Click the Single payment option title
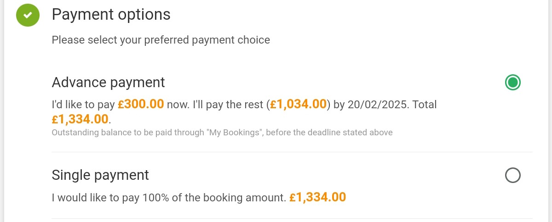The height and width of the screenshot is (222, 552). pos(100,175)
